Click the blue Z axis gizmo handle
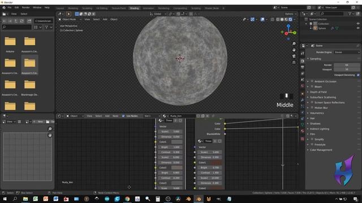Viewport: 362px width, 203px height. (x=288, y=26)
